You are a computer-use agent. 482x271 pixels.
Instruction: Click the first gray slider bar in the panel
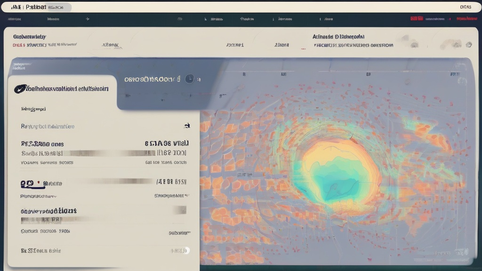point(109,153)
